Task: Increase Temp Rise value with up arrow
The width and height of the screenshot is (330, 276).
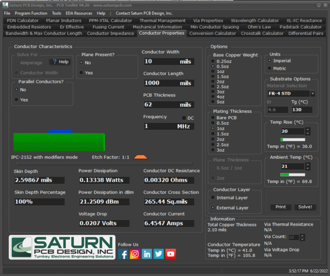Action: [x=308, y=129]
